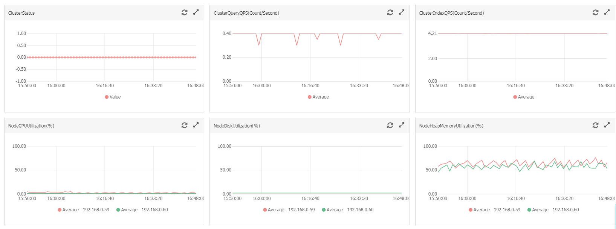Expand ClusterStatus chart to fullscreen

click(x=196, y=12)
